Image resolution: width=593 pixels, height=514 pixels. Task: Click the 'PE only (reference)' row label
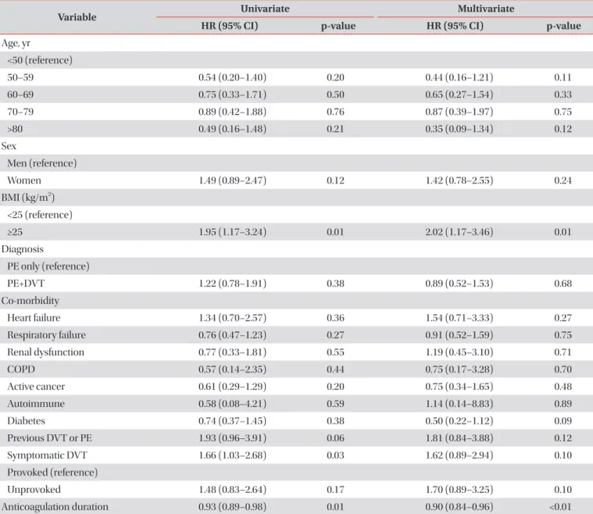tap(48, 266)
